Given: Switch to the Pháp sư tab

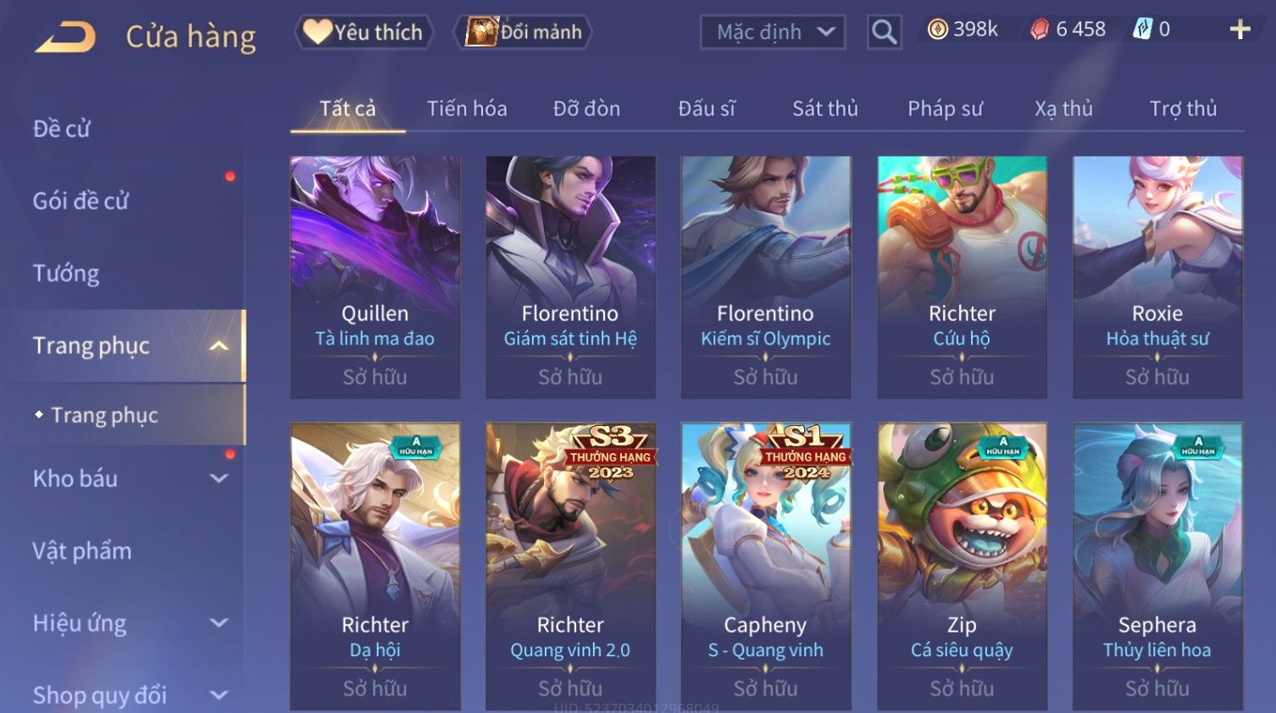Looking at the screenshot, I should [x=945, y=108].
